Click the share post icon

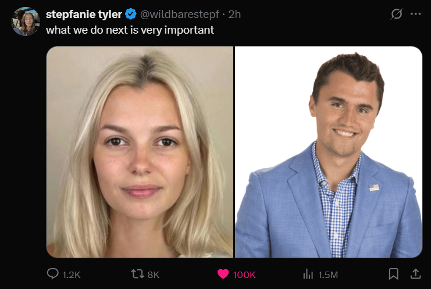click(415, 274)
